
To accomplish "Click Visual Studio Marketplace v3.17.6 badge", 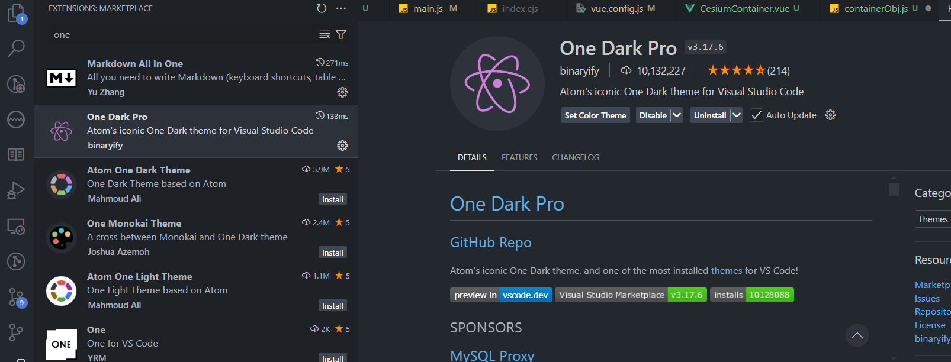I will point(631,295).
